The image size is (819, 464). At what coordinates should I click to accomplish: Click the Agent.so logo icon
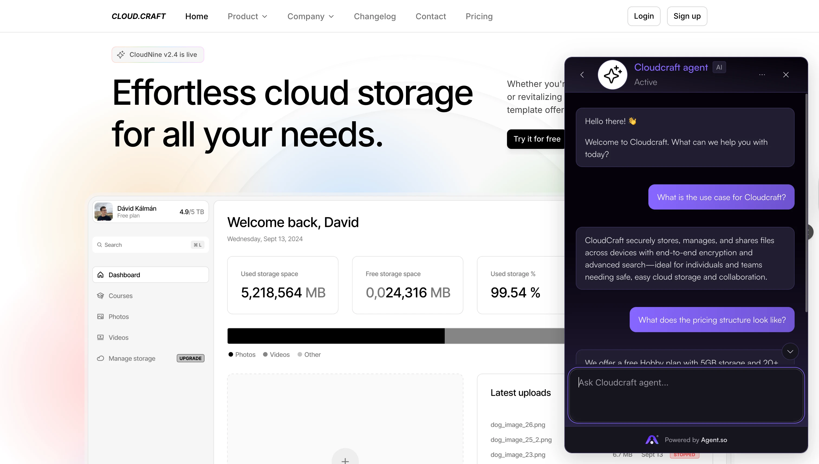(652, 440)
